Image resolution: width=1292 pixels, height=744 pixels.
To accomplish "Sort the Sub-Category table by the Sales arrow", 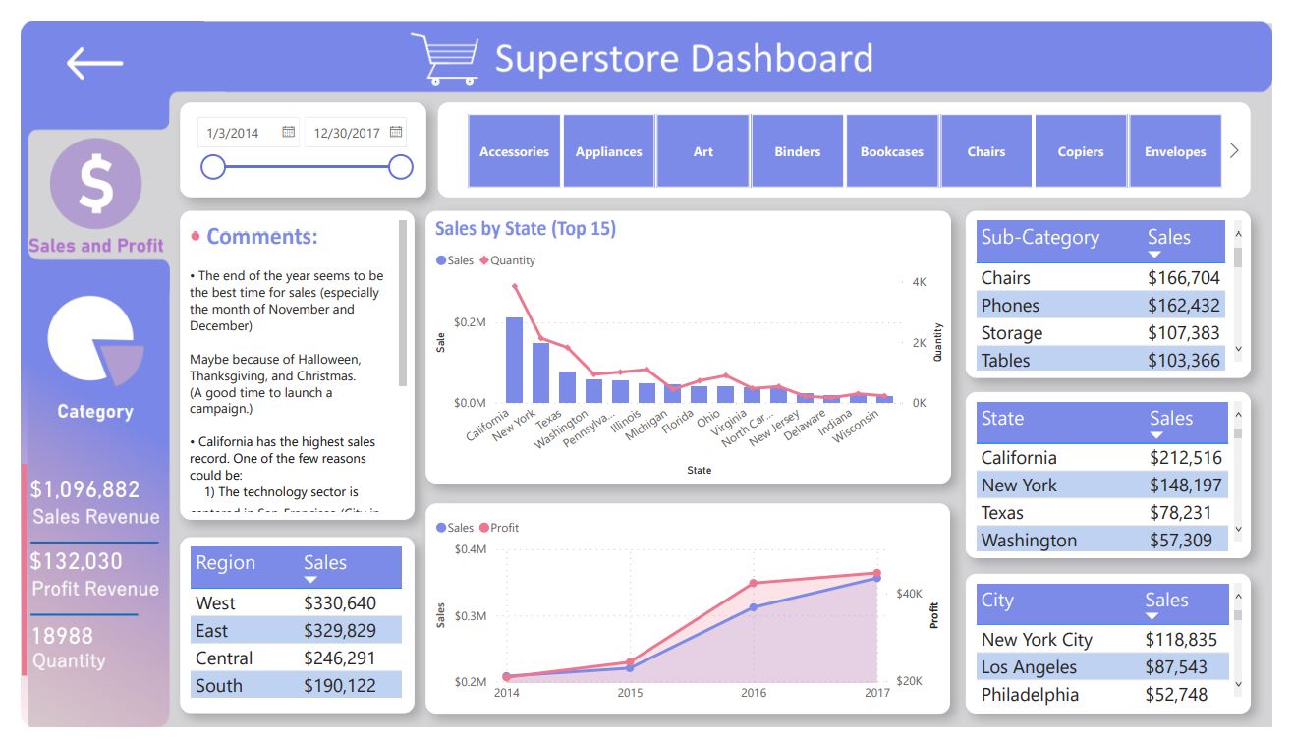I will point(1153,256).
